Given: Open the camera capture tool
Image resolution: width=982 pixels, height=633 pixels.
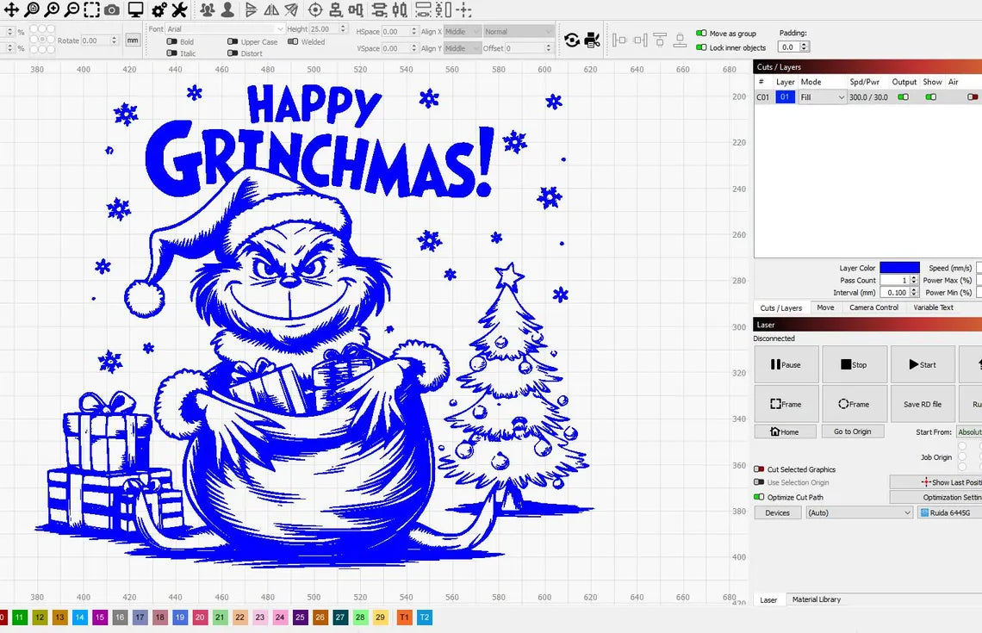Looking at the screenshot, I should (112, 10).
